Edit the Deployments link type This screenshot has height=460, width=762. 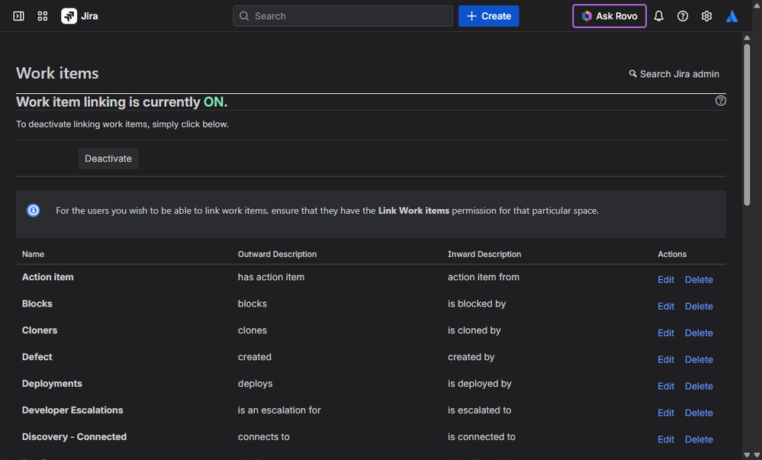click(666, 386)
